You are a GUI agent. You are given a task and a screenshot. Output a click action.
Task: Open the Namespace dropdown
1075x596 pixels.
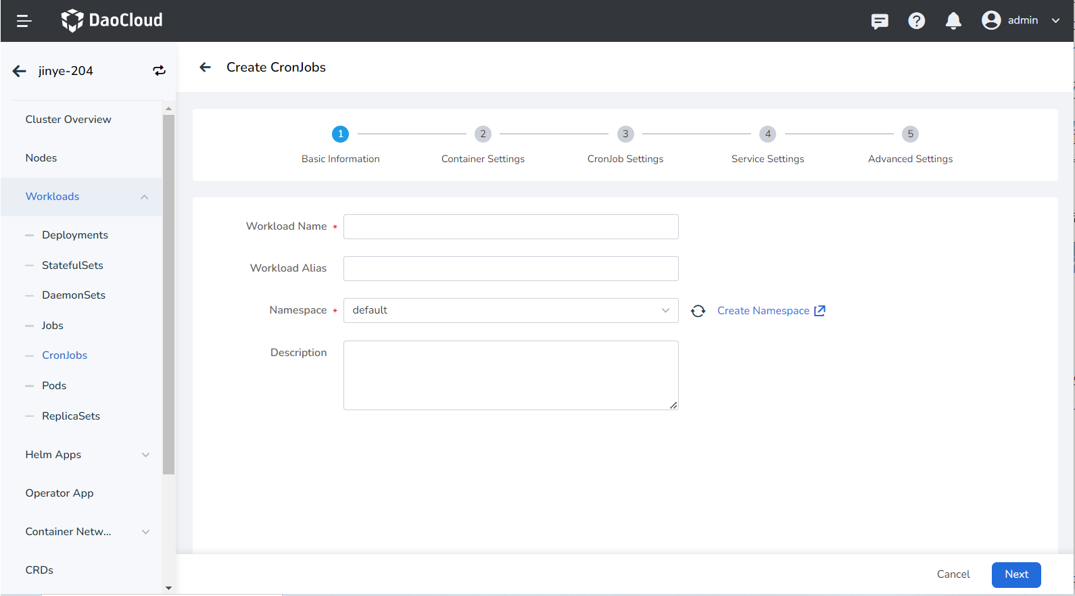(x=510, y=310)
